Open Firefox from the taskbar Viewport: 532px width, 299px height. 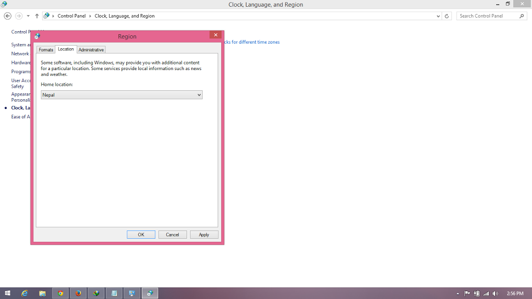point(78,293)
